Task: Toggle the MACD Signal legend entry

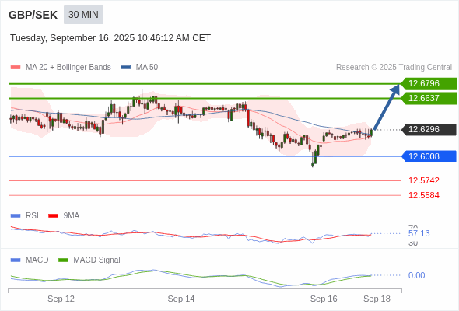Action: point(89,260)
